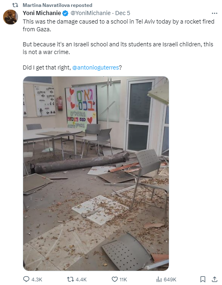Click the repost icon beside Martina Navratilova

(15, 5)
